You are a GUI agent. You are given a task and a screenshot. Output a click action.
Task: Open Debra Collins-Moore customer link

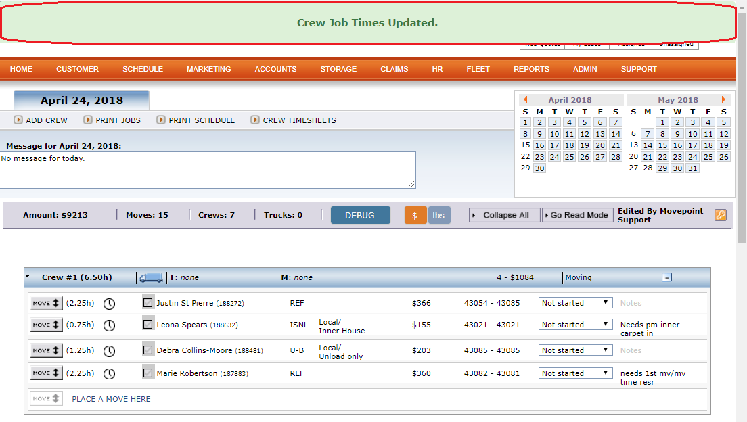210,350
